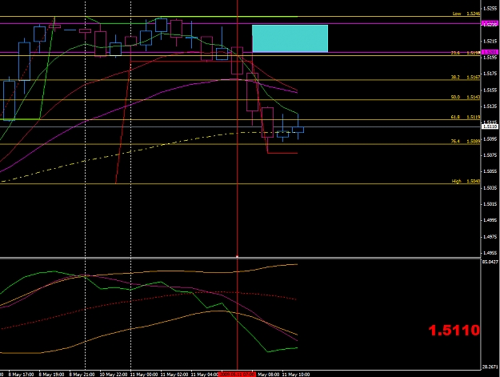Click the 85.0427 indicator scale value
The width and height of the screenshot is (500, 377).
[490, 262]
